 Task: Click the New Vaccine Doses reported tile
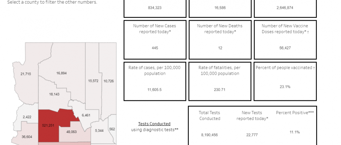click(285, 40)
